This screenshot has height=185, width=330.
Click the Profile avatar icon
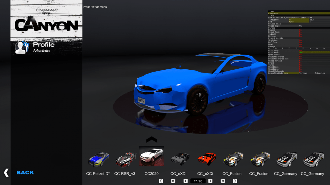21,47
